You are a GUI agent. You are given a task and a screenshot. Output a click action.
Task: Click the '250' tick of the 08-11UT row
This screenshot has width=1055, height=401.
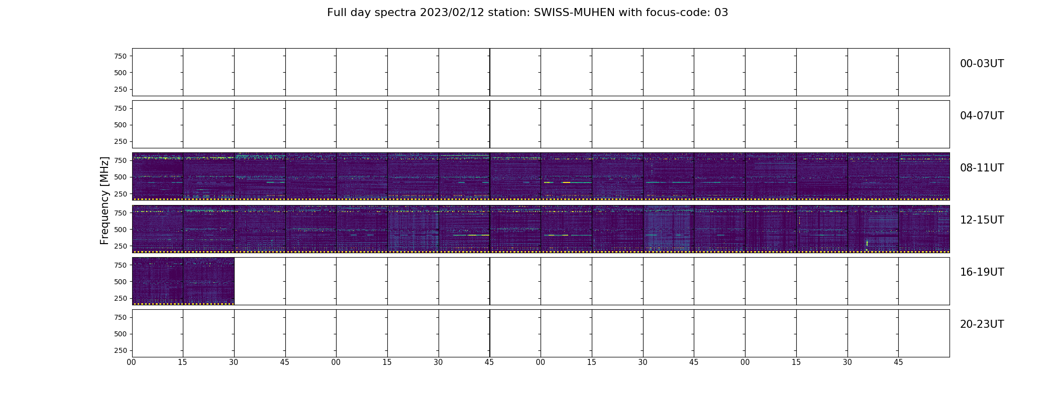pyautogui.click(x=120, y=193)
